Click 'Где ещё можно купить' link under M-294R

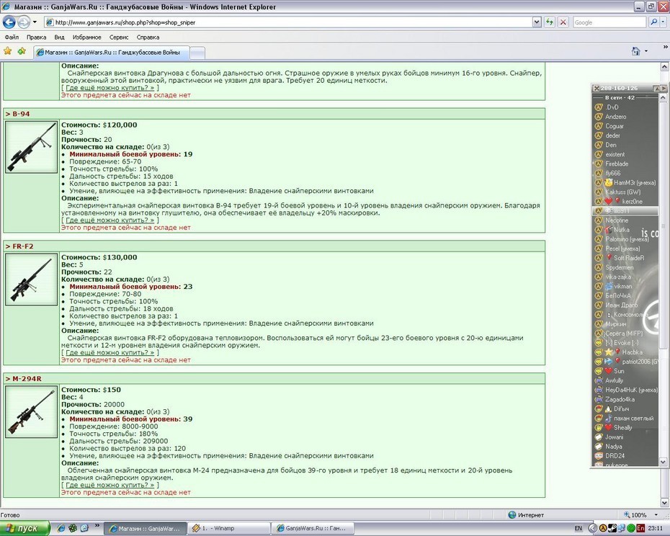(110, 485)
